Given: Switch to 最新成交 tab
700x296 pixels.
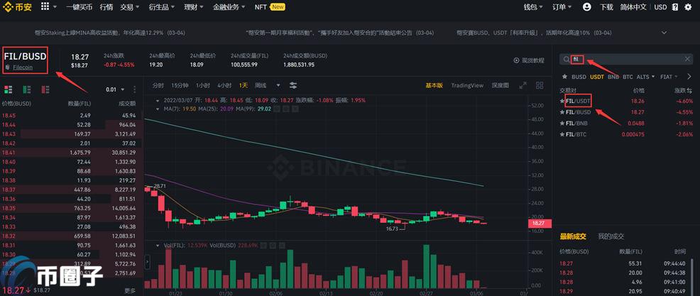Looking at the screenshot, I should pos(573,236).
